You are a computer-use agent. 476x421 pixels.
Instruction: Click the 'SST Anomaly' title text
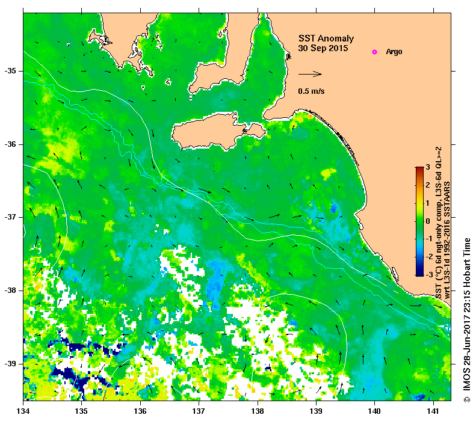pos(326,38)
